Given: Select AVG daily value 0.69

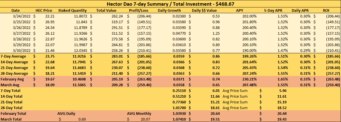Looking at the screenshot, I should click(x=82, y=119).
